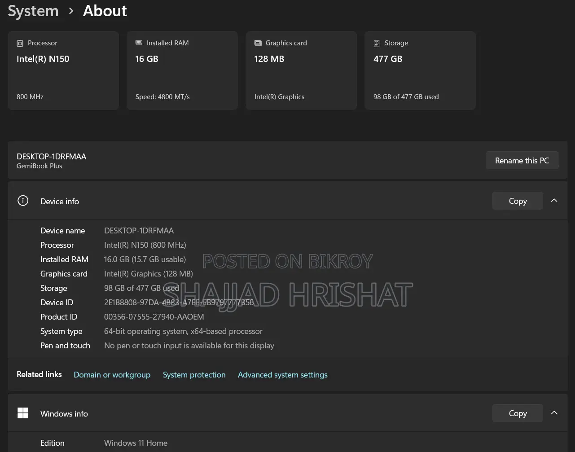Image resolution: width=575 pixels, height=452 pixels.
Task: Click the Processor chip icon
Action: click(x=20, y=44)
